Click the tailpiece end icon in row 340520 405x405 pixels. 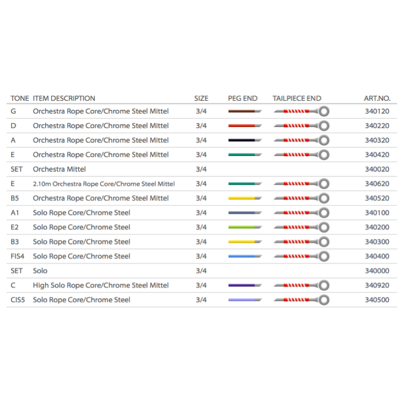click(301, 198)
